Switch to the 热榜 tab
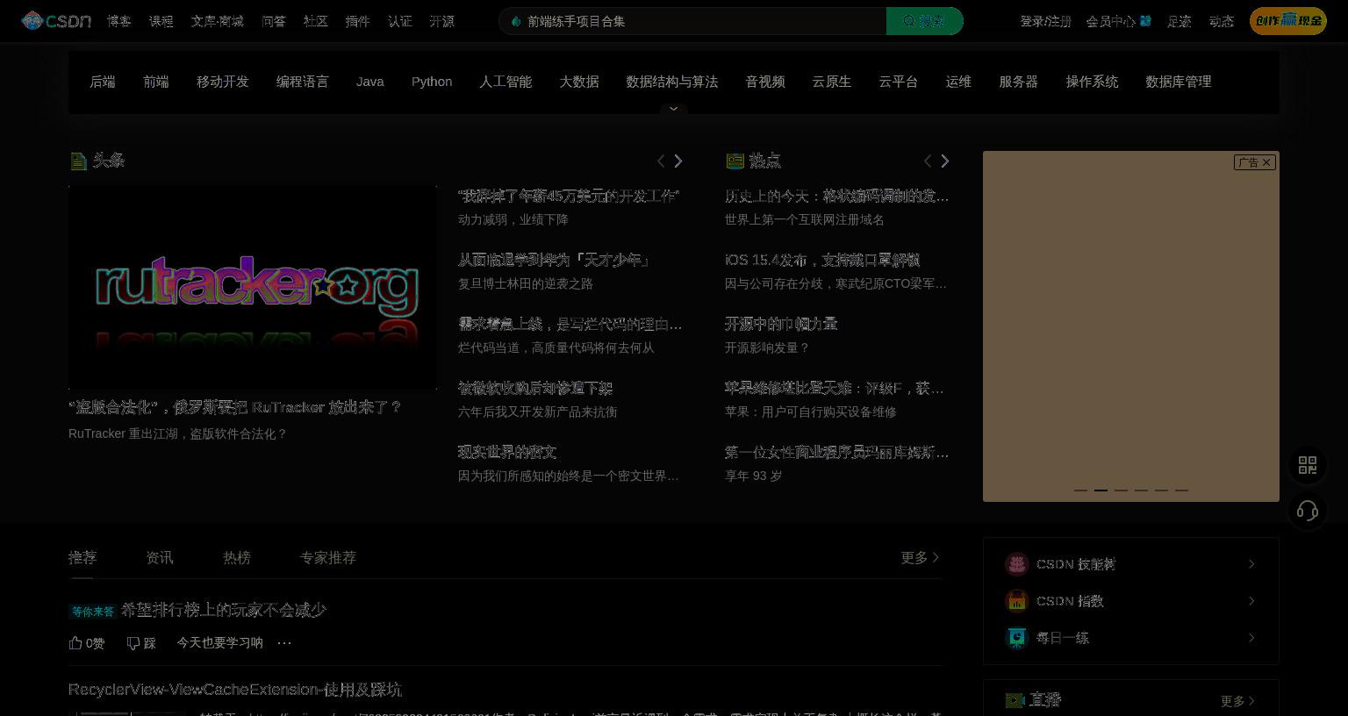The image size is (1348, 716). (237, 557)
